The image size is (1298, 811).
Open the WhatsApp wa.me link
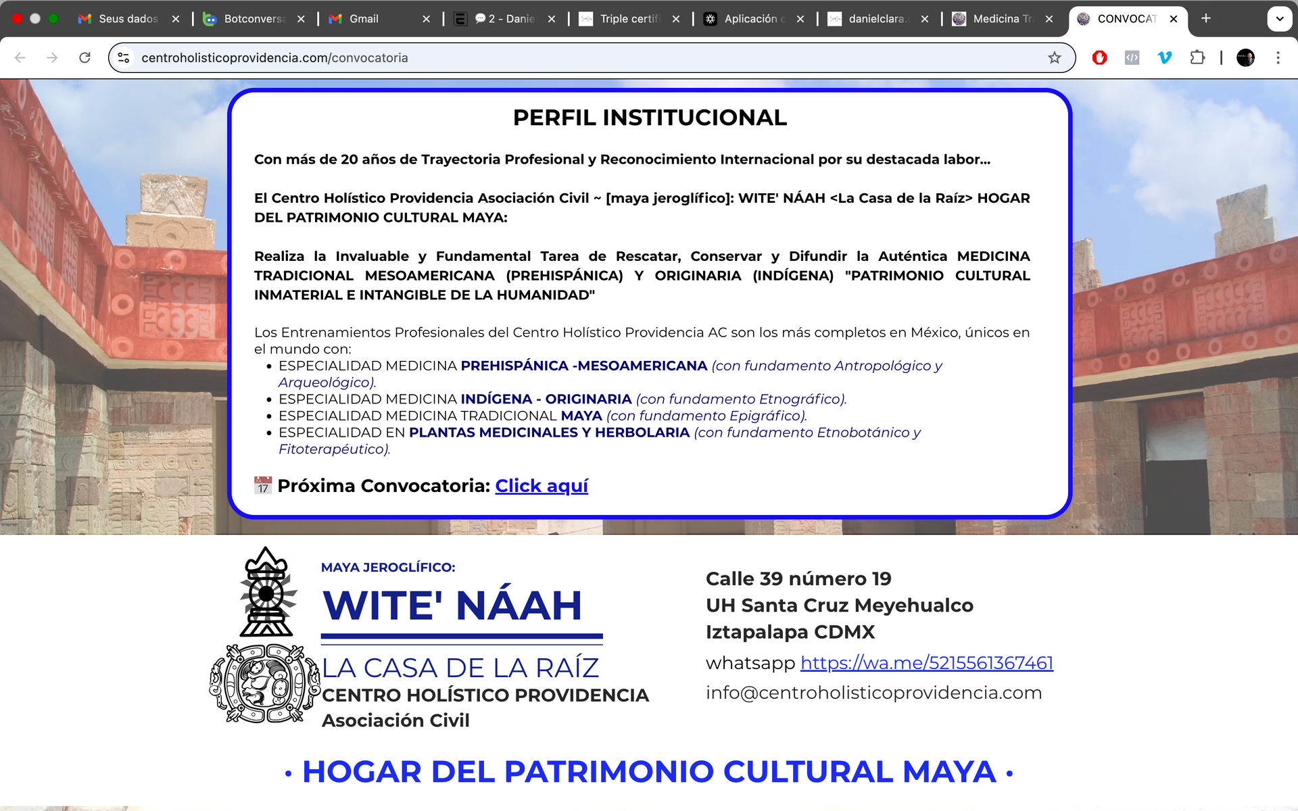pyautogui.click(x=926, y=663)
